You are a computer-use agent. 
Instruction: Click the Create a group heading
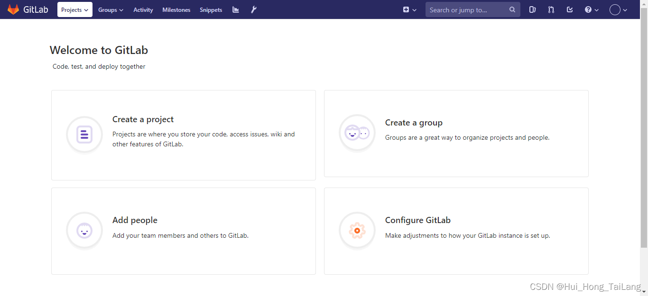point(414,123)
